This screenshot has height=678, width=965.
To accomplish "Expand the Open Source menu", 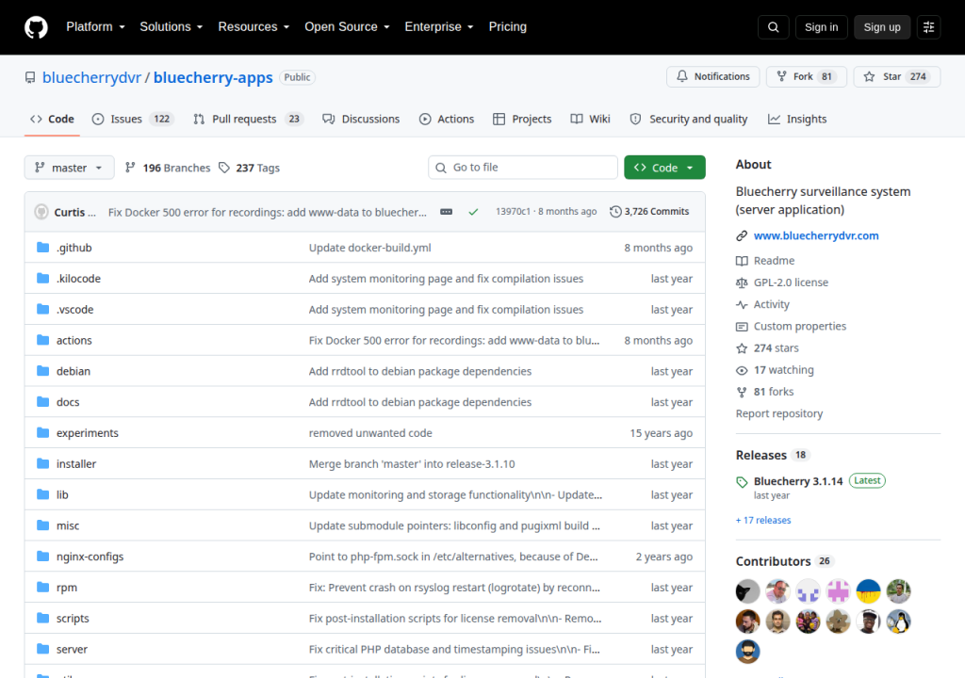I will pos(347,27).
